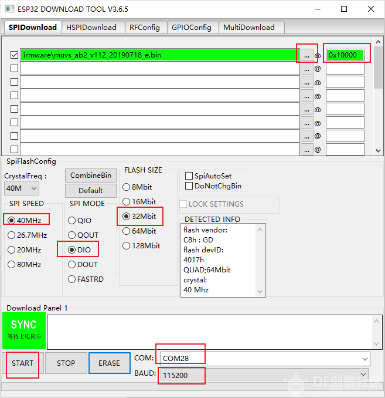This screenshot has width=385, height=398.
Task: Click the Default button
Action: (x=91, y=191)
